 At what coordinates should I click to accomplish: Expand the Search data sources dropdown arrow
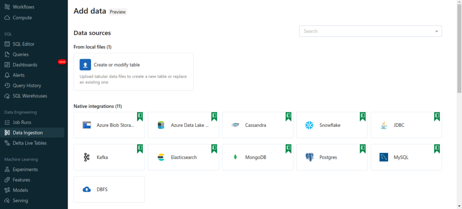(x=436, y=31)
